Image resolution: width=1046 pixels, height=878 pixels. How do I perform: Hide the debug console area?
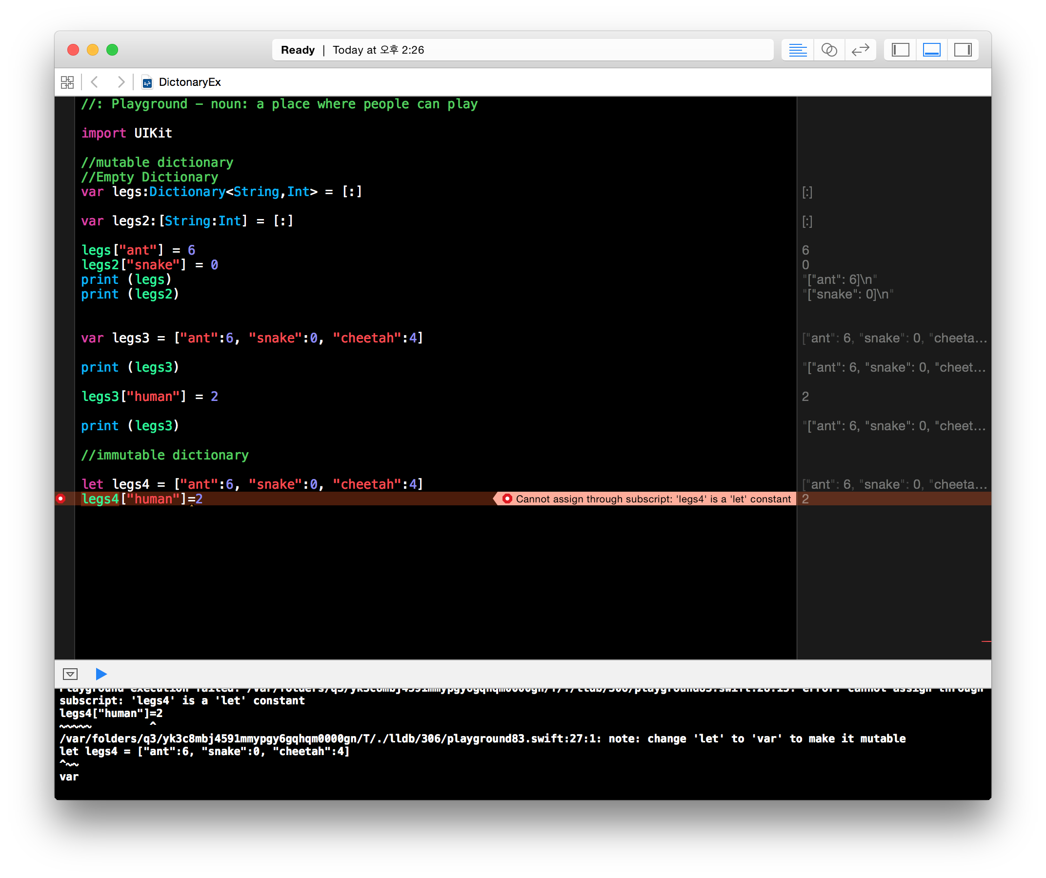70,674
